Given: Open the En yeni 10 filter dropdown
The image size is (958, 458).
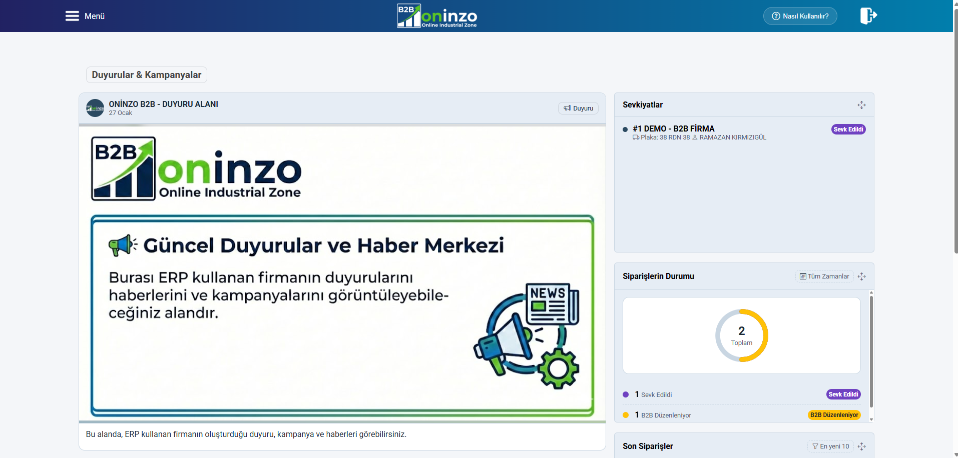Looking at the screenshot, I should pos(830,446).
